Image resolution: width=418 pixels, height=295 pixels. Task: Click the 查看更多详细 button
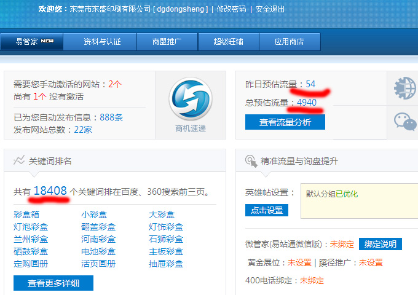click(53, 283)
